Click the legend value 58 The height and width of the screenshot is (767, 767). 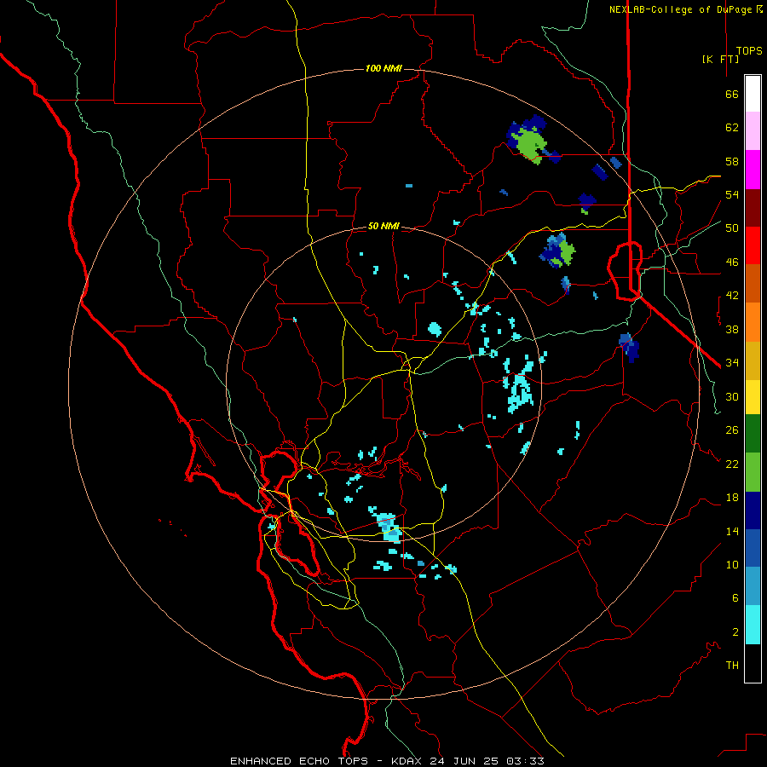point(732,161)
